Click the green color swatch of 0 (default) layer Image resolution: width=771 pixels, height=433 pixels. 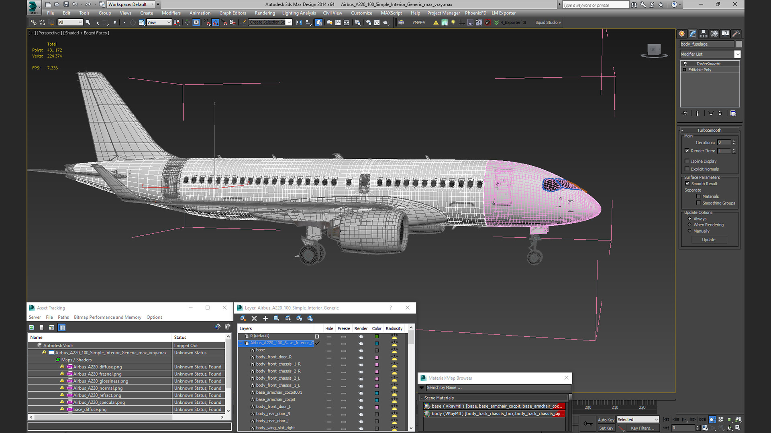(377, 336)
